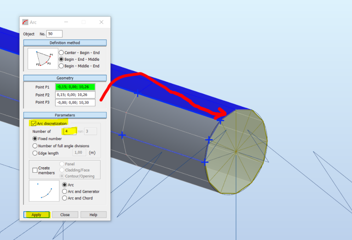This screenshot has width=352, height=240.
Task: Select the "Center - Begin - End" option
Action: pos(61,52)
